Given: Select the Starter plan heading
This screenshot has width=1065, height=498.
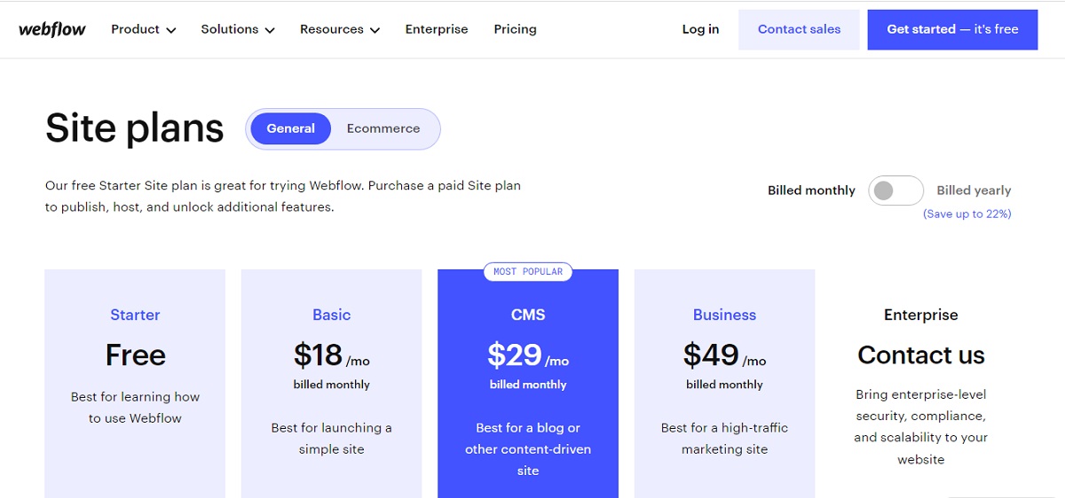Looking at the screenshot, I should (x=135, y=315).
